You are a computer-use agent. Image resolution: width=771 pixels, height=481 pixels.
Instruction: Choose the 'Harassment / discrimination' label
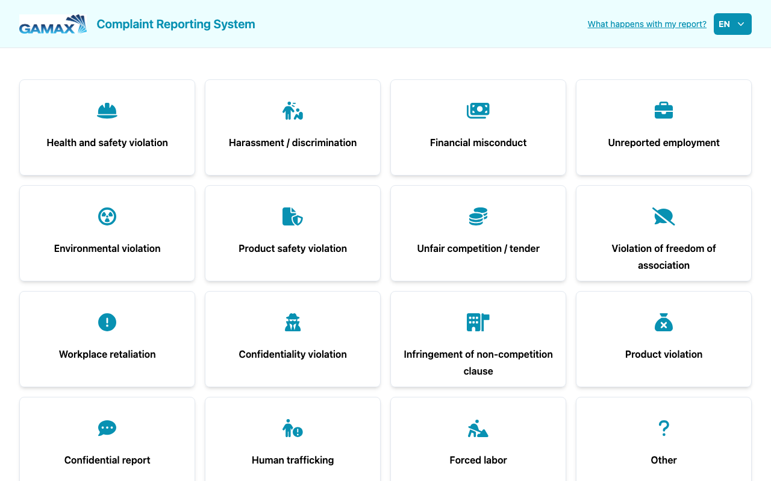pos(293,142)
